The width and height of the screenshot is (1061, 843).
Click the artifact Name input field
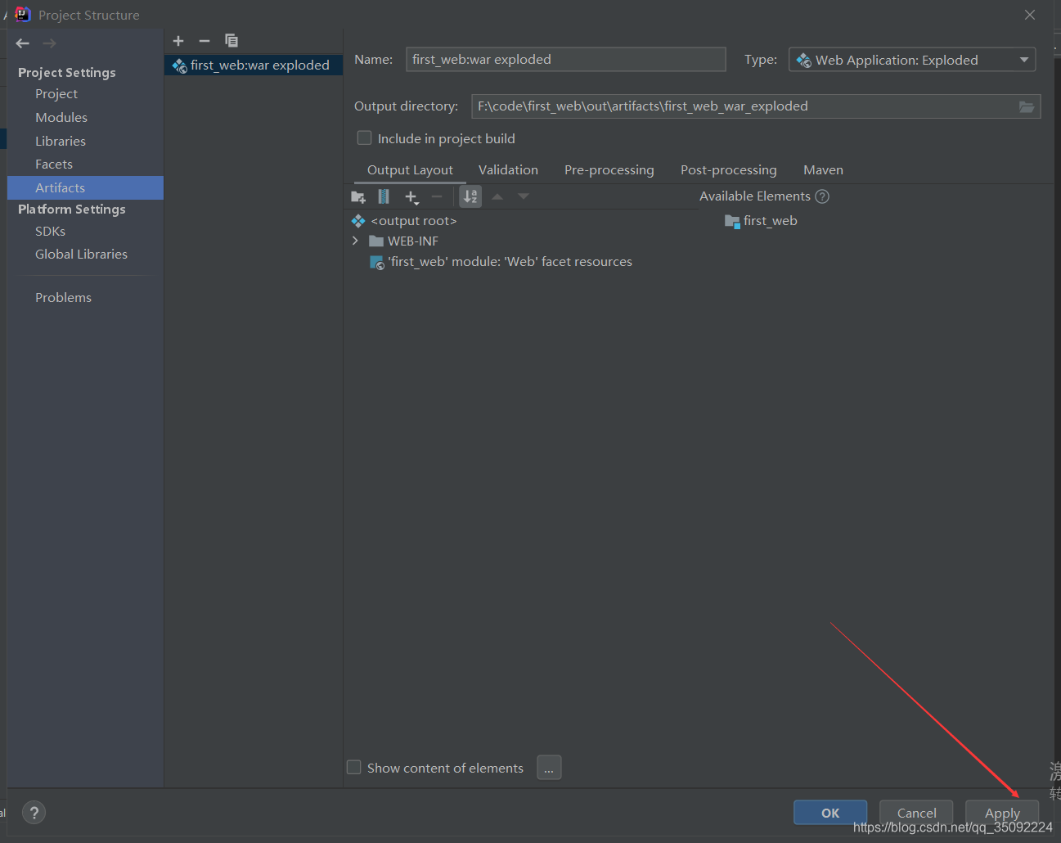click(566, 60)
